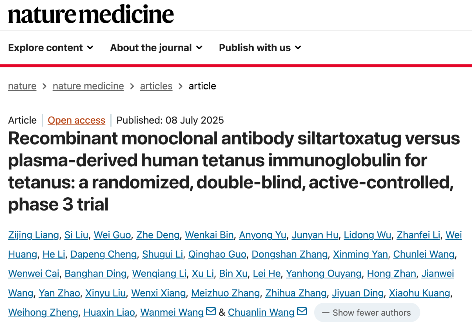This screenshot has height=329, width=472.
Task: Click email envelope icon beside Wanmei Wang
Action: point(211,312)
